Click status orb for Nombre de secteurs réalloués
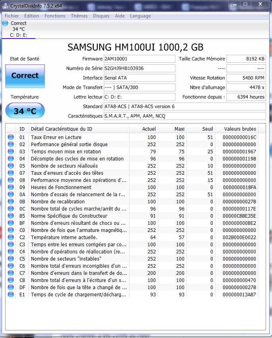The image size is (272, 338). [11, 166]
